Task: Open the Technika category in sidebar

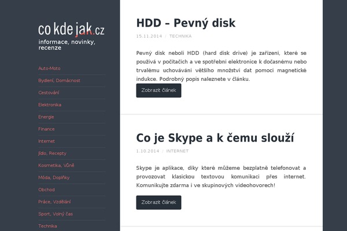Action: point(47,226)
